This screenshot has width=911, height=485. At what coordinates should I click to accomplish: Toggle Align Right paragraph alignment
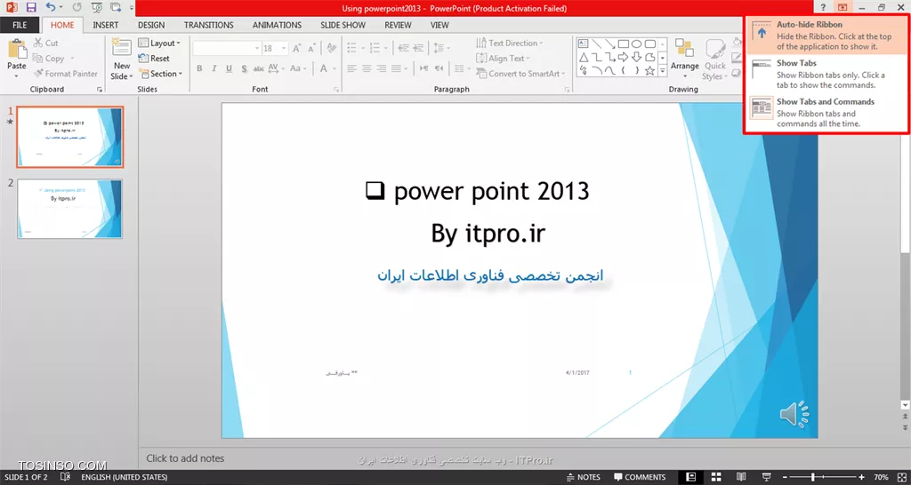[x=381, y=68]
